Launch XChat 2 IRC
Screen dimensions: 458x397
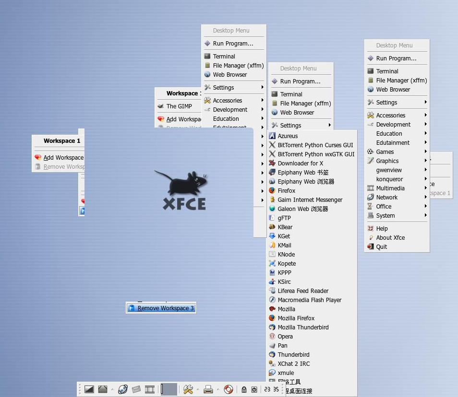pos(293,364)
